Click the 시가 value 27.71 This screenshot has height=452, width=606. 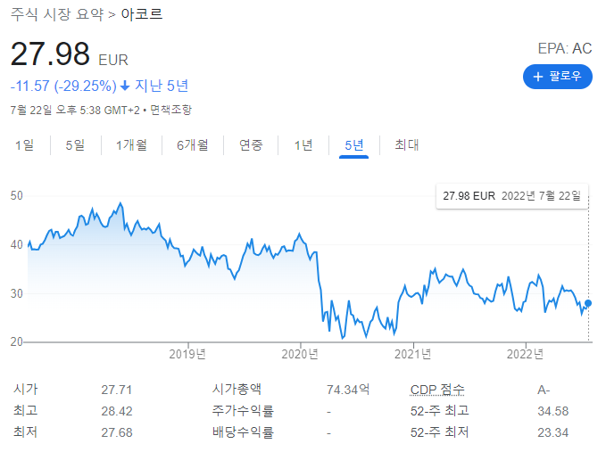tap(117, 390)
